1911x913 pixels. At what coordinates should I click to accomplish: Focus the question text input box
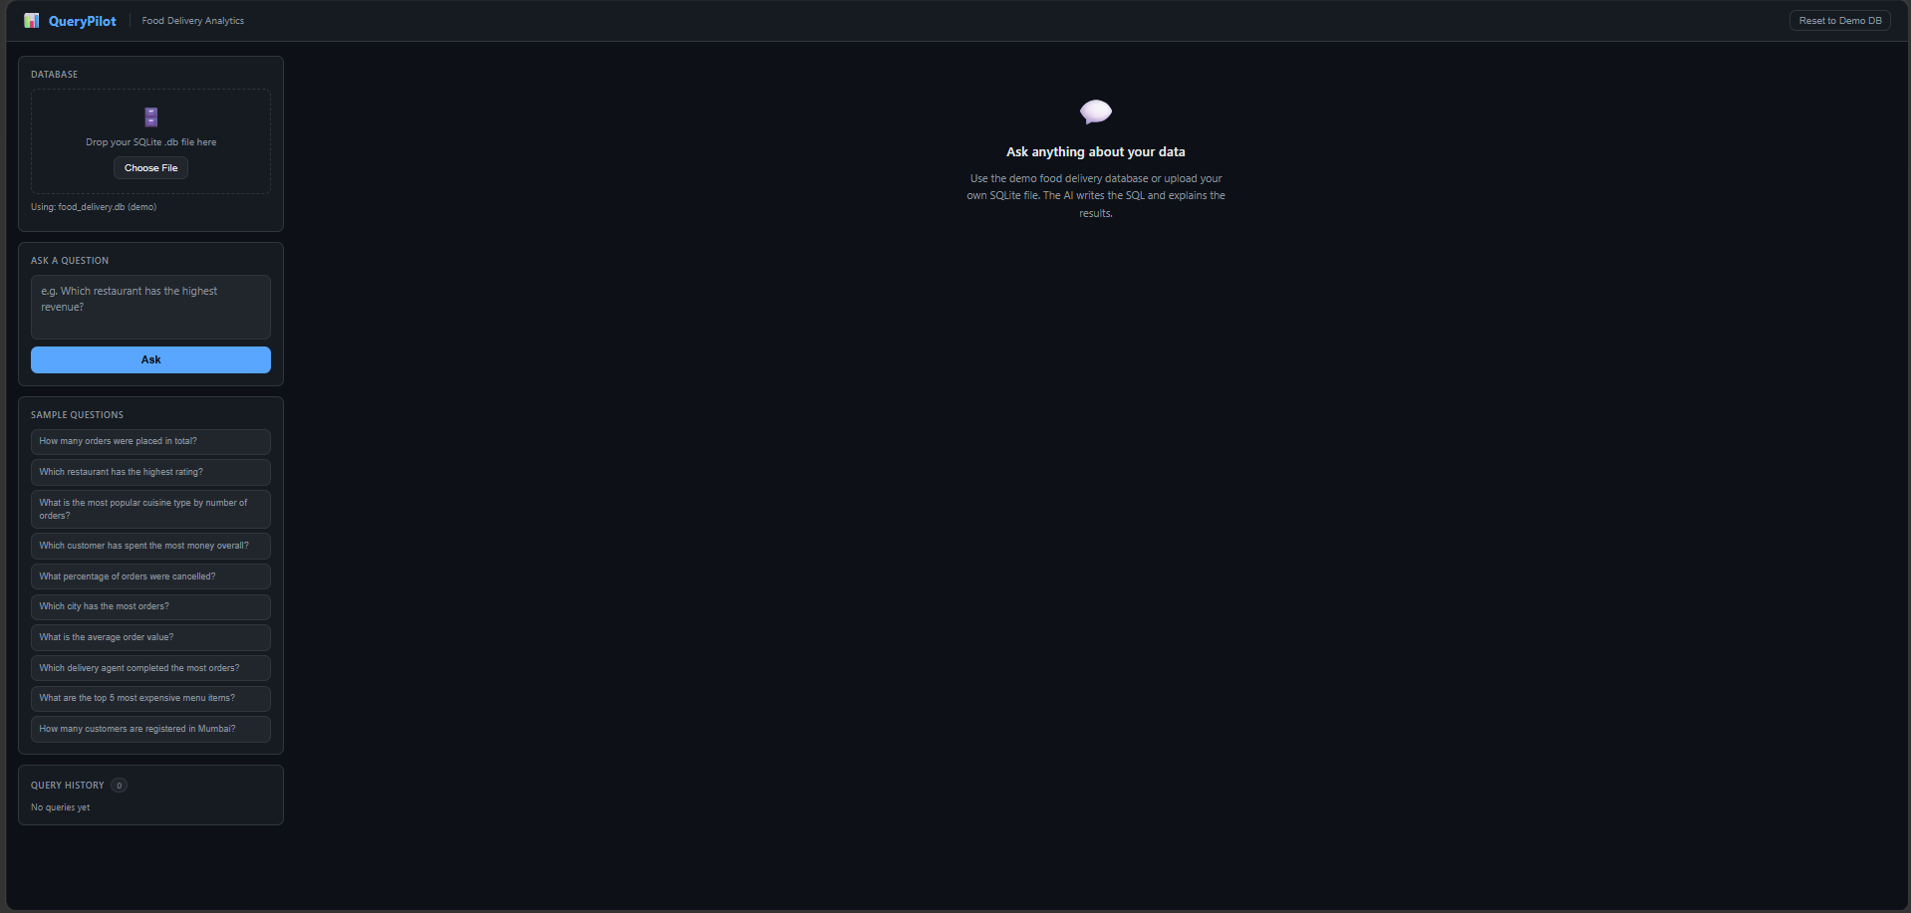[x=150, y=307]
